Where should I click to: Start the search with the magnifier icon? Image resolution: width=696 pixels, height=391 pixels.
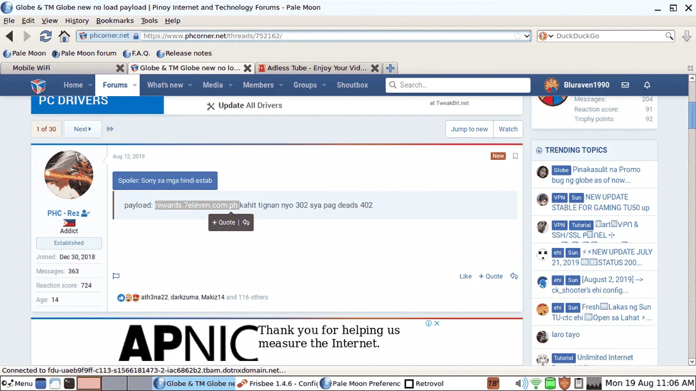pos(669,36)
